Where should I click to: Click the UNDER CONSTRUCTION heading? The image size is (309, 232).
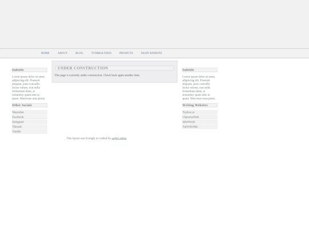click(x=114, y=68)
